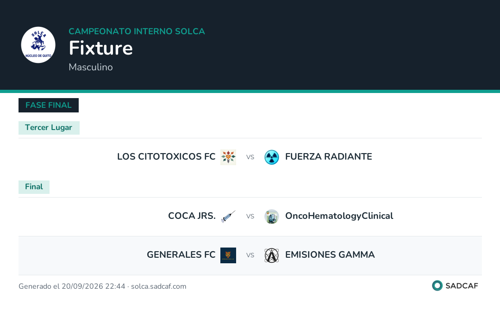The image size is (500, 310).
Task: Click Los Citotoxicos FC team crest
Action: [x=228, y=157]
